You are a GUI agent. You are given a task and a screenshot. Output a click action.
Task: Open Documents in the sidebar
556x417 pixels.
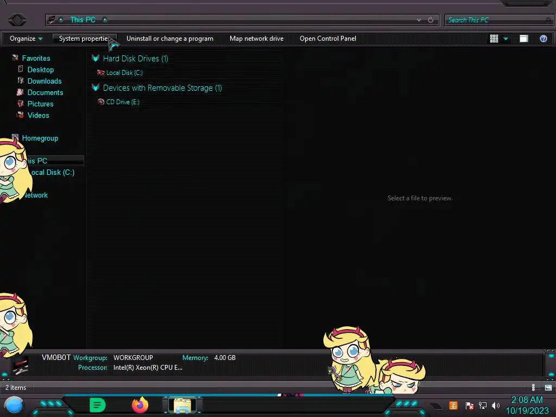click(45, 92)
